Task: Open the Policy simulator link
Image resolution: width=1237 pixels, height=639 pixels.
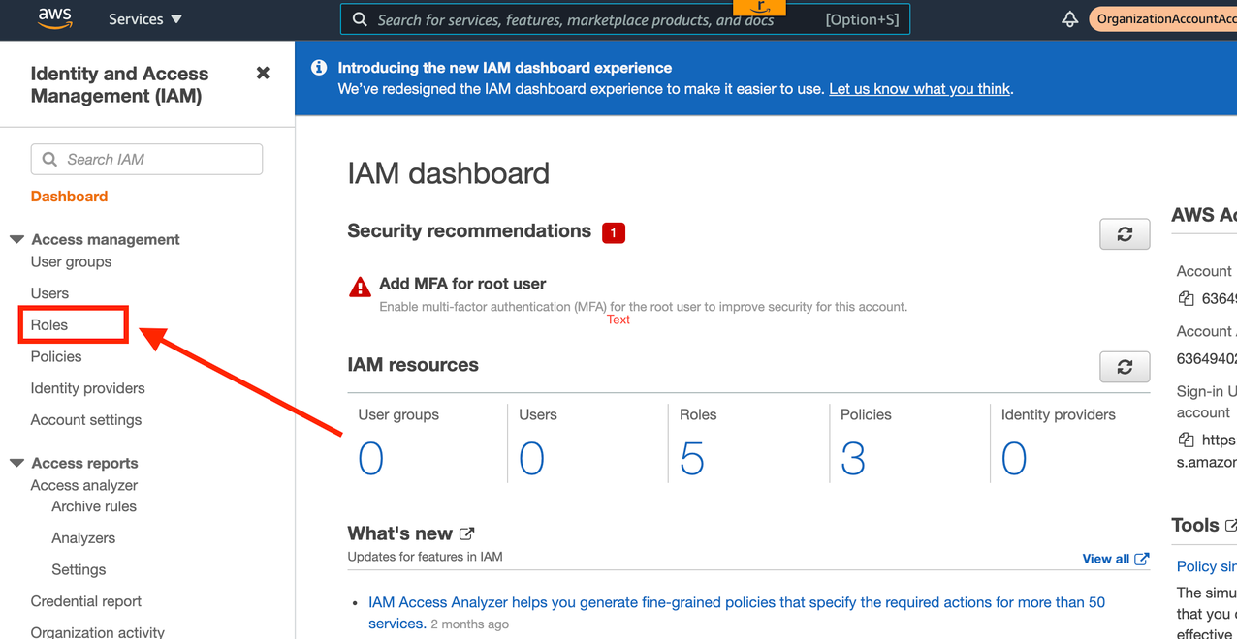Action: point(1207,566)
